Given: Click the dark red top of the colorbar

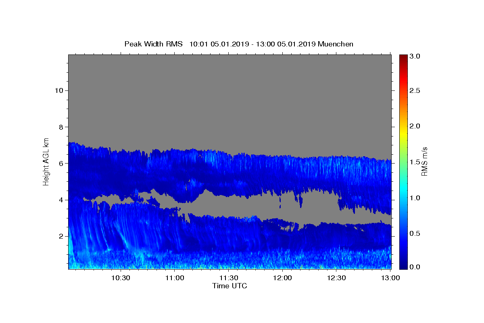Looking at the screenshot, I should [x=403, y=58].
